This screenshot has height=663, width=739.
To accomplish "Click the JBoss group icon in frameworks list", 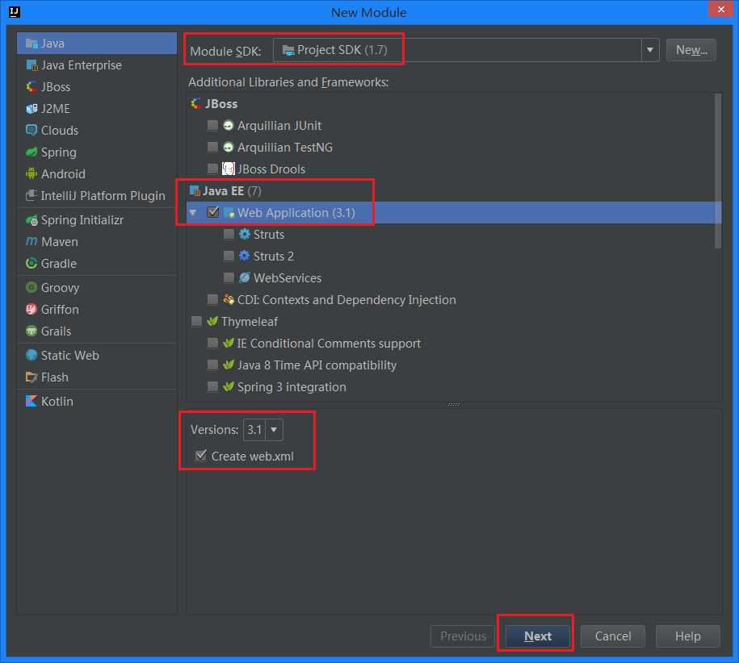I will point(195,103).
